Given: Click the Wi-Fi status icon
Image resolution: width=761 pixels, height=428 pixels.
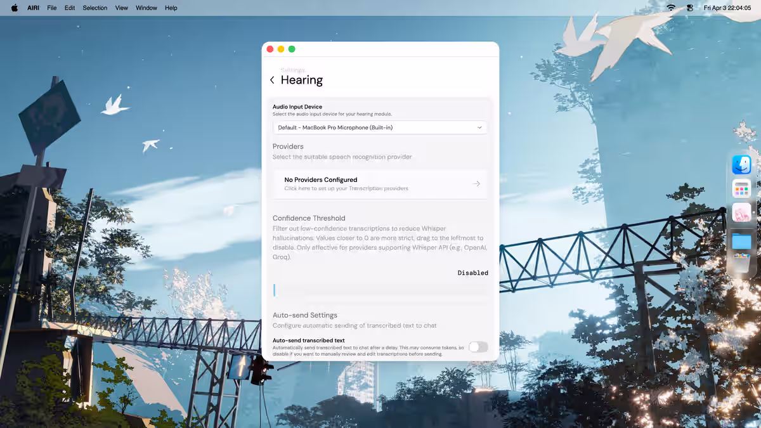Looking at the screenshot, I should (671, 8).
